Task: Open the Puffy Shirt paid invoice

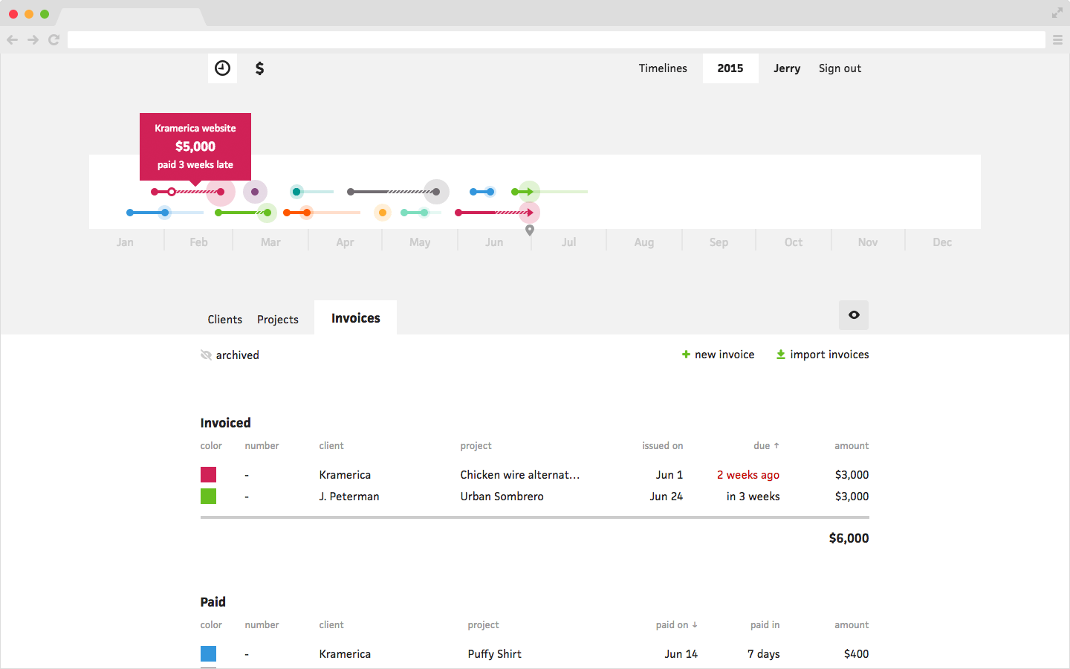Action: point(534,654)
